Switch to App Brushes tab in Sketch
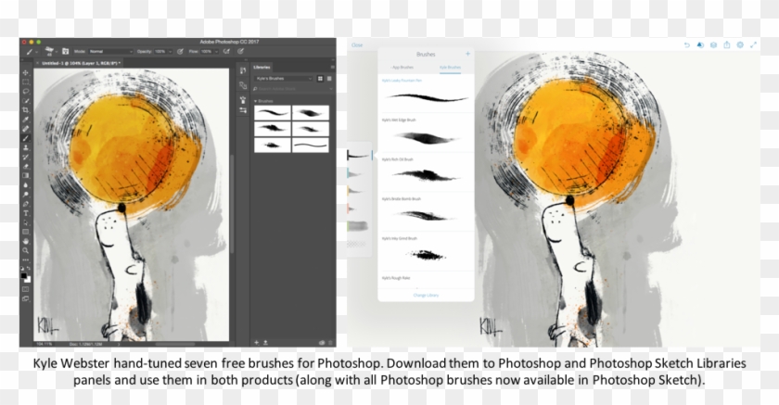This screenshot has height=405, width=779. coord(402,67)
